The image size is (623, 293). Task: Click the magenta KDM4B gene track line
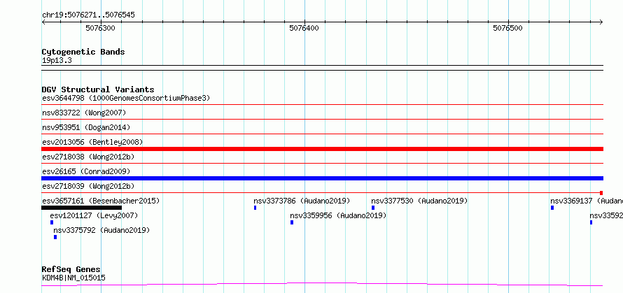322,284
